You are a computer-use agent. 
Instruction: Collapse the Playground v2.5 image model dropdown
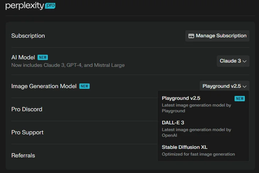coord(225,86)
